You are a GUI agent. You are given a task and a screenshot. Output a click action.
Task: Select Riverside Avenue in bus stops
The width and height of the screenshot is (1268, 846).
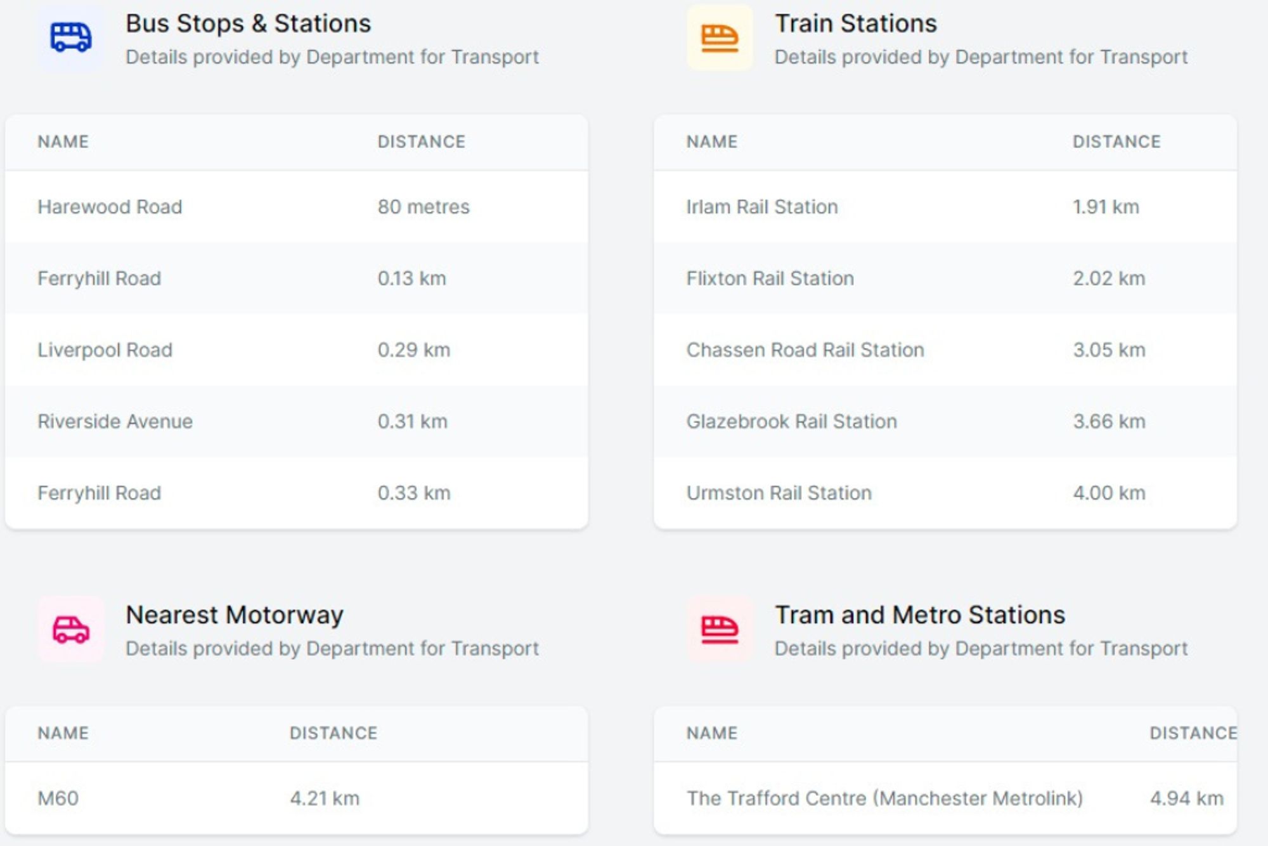point(115,422)
